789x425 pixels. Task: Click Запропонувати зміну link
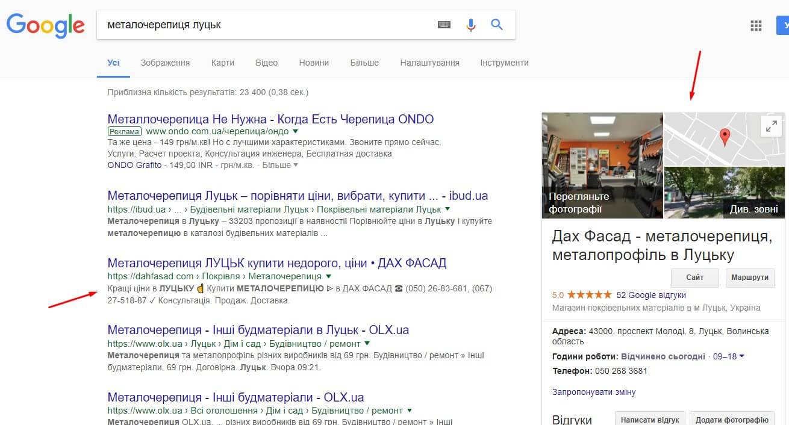594,392
